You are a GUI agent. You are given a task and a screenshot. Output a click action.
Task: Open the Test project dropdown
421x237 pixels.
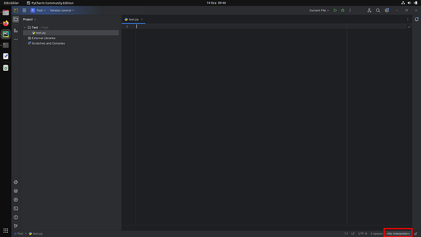[38, 10]
